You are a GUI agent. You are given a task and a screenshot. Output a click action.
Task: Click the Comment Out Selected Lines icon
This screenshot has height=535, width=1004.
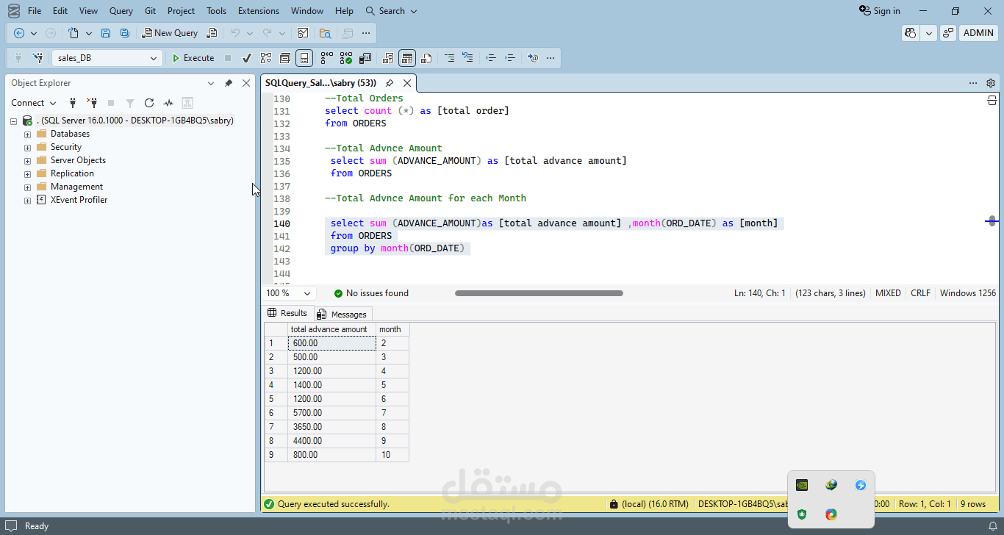click(x=448, y=58)
